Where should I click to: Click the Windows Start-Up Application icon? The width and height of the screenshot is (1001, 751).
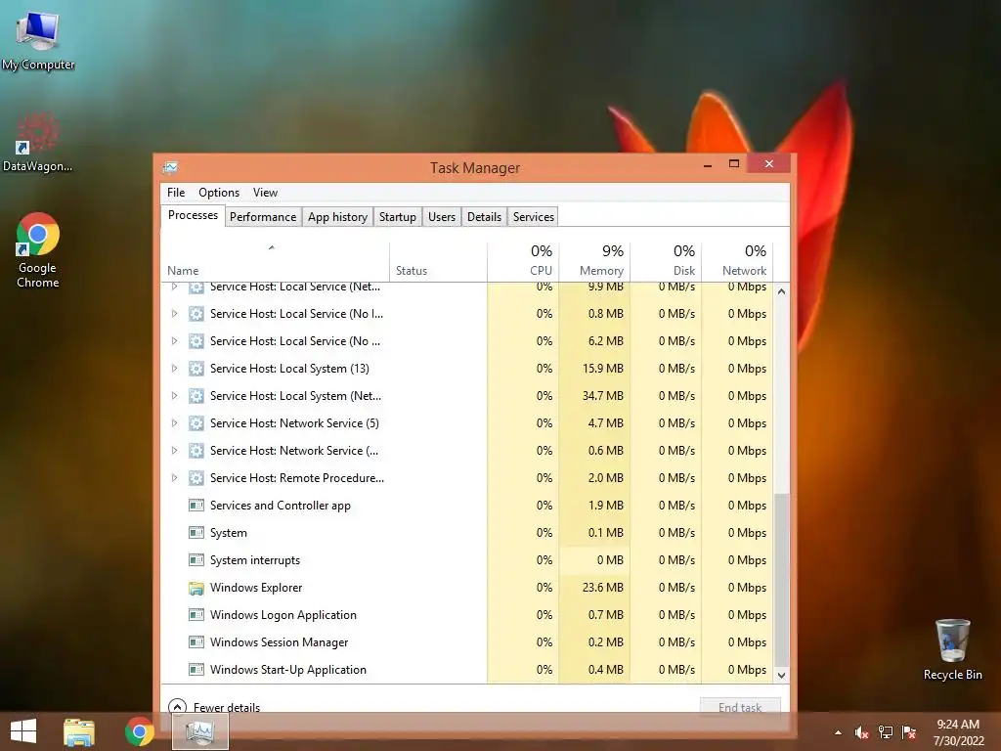pyautogui.click(x=196, y=670)
